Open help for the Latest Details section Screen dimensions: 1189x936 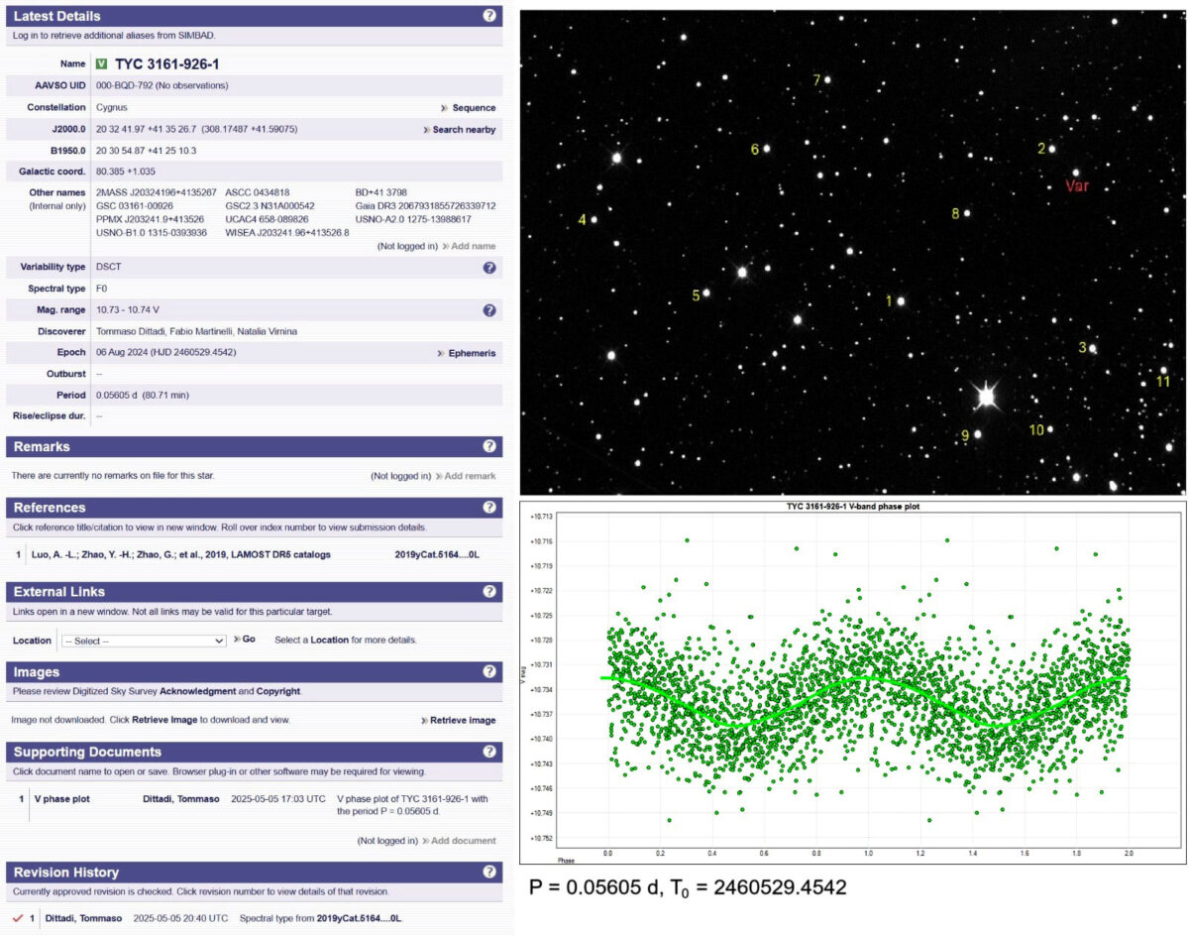point(488,16)
